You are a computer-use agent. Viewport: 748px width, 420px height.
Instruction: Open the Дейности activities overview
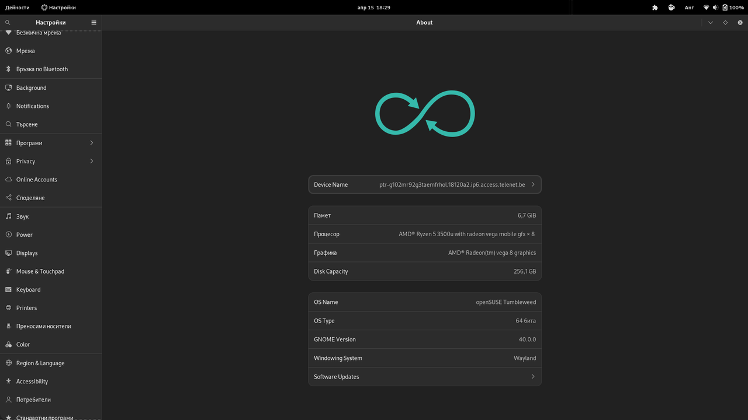pos(18,8)
